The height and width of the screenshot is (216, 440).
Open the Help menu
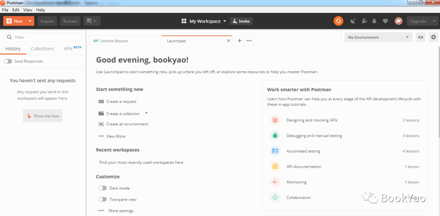click(x=40, y=10)
